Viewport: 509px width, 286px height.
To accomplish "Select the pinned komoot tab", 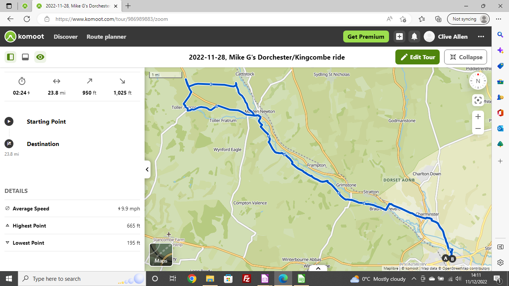I will click(25, 6).
